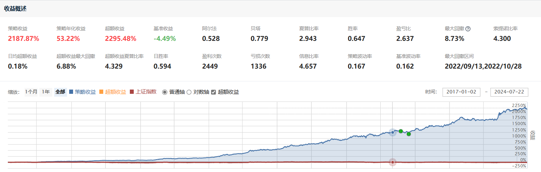Click the first green drawdown marker
Viewport: 541px width, 172px height.
point(401,131)
